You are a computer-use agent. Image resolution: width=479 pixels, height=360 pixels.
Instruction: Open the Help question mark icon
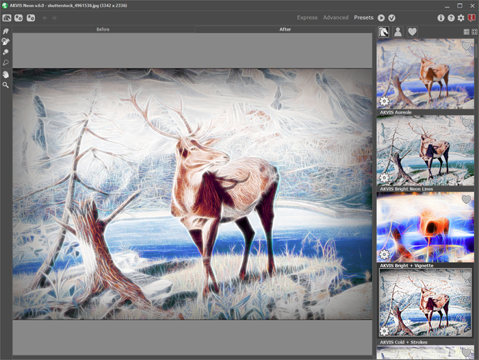tap(451, 18)
